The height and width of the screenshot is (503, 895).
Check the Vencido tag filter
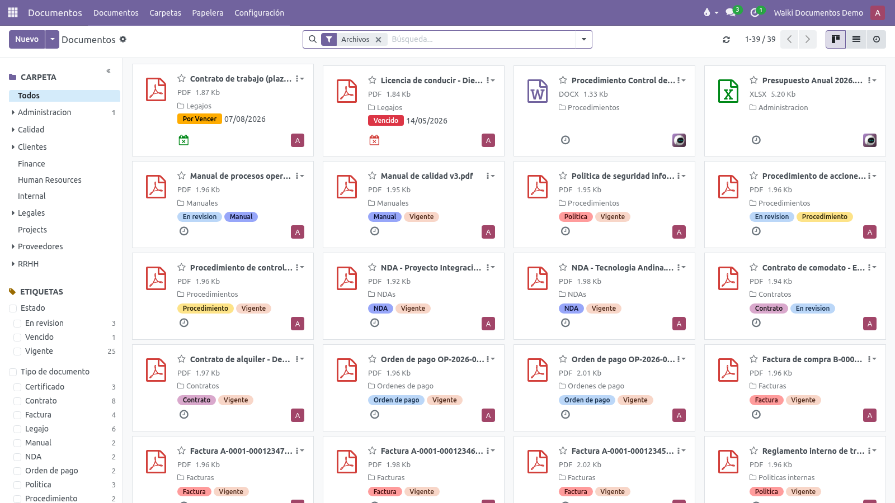pos(17,338)
